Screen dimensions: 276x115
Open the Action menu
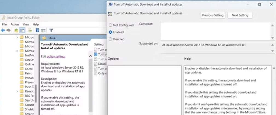coord(15,24)
